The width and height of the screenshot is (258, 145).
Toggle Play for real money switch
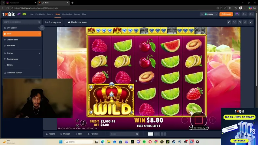tap(69, 22)
